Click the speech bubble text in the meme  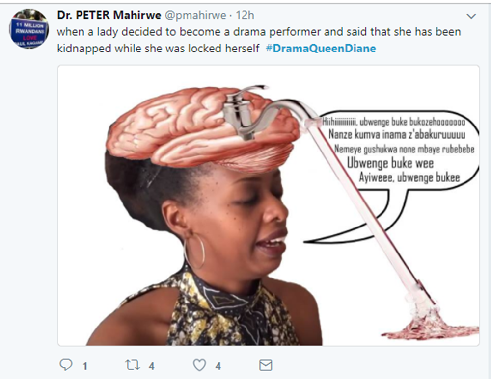[398, 150]
